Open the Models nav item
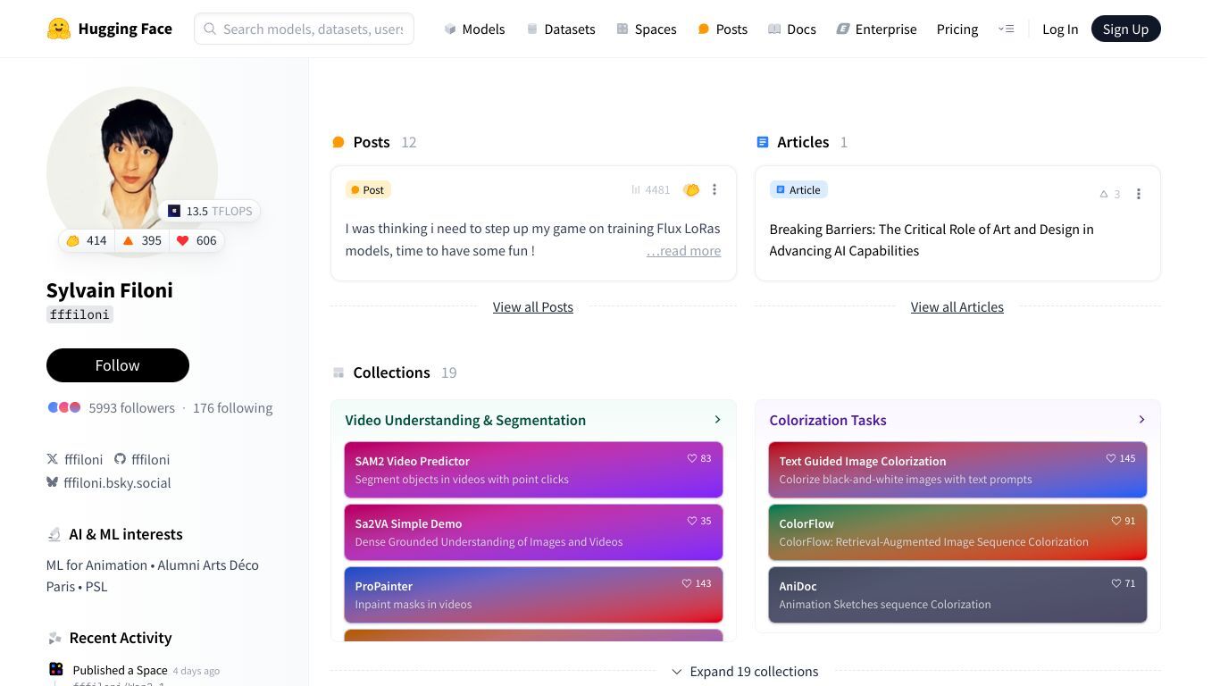The height and width of the screenshot is (686, 1220). pos(474,29)
